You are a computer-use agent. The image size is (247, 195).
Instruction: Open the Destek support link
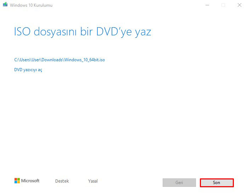point(62,181)
